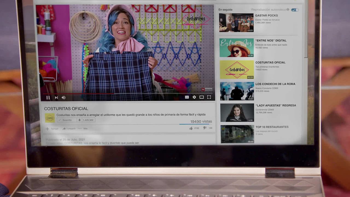Toggle closed captions on the video
The height and width of the screenshot is (197, 350).
187,97
